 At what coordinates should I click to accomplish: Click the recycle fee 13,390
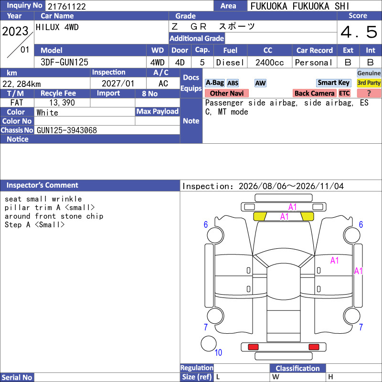coord(62,103)
